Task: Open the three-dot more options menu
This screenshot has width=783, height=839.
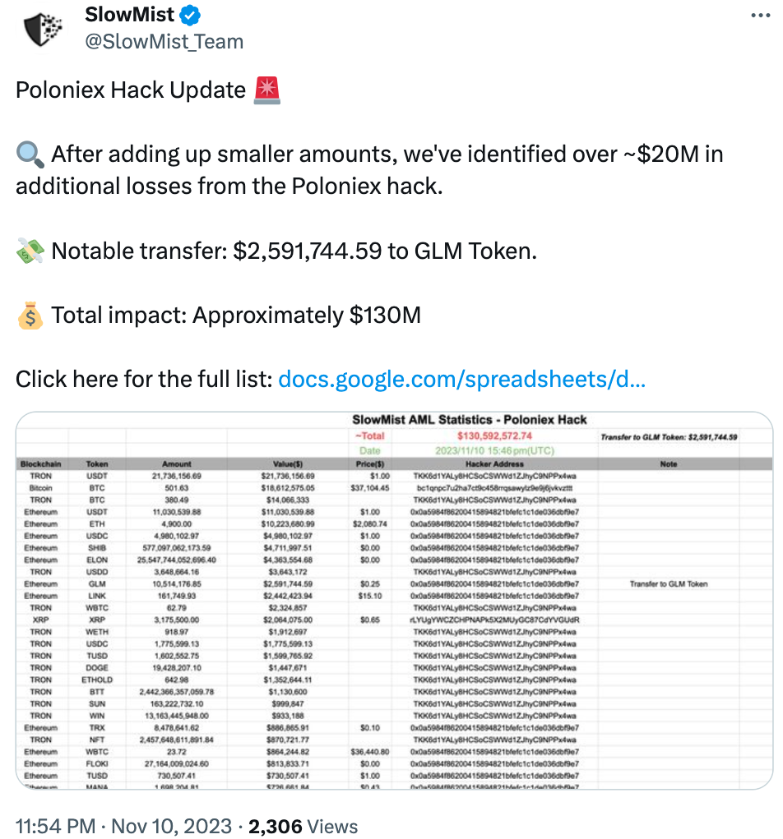Action: tap(760, 15)
